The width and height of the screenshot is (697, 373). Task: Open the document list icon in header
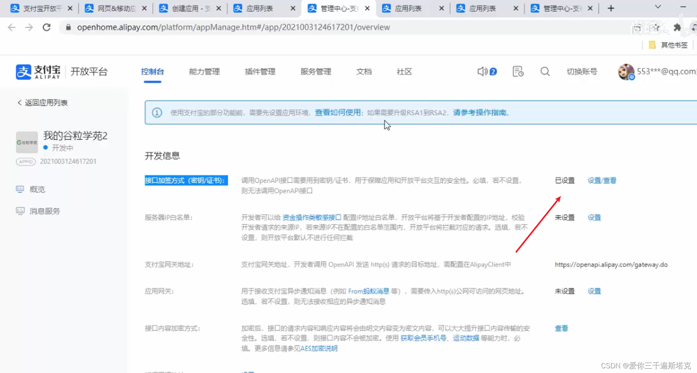pyautogui.click(x=518, y=71)
